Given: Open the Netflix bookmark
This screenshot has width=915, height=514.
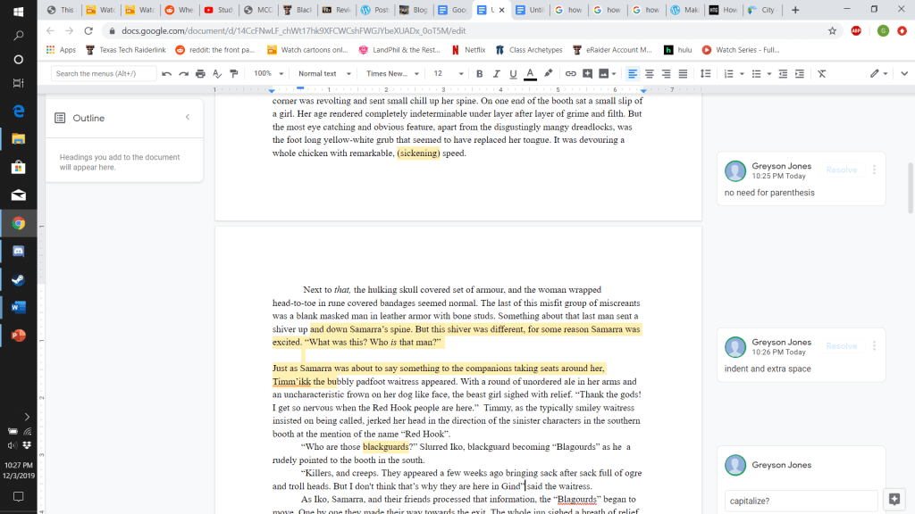Looking at the screenshot, I should [469, 50].
